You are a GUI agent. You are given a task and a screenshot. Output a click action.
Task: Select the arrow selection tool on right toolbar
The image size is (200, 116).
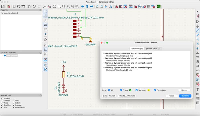[x=197, y=12]
